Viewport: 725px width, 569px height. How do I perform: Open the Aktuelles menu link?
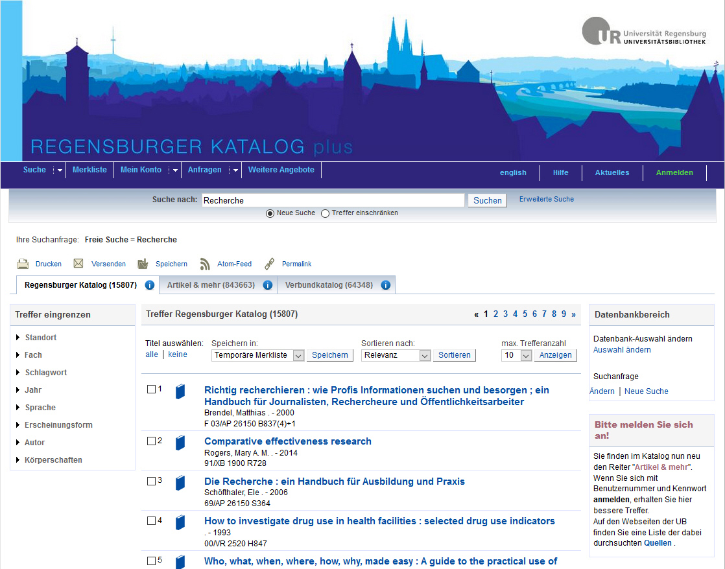click(x=612, y=172)
